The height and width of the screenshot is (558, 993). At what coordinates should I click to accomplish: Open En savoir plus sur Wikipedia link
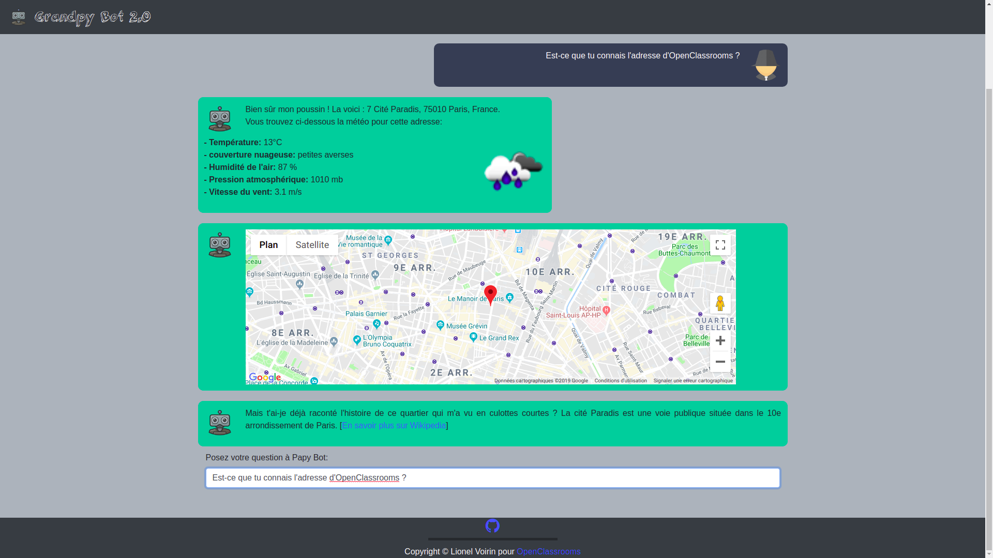point(394,426)
